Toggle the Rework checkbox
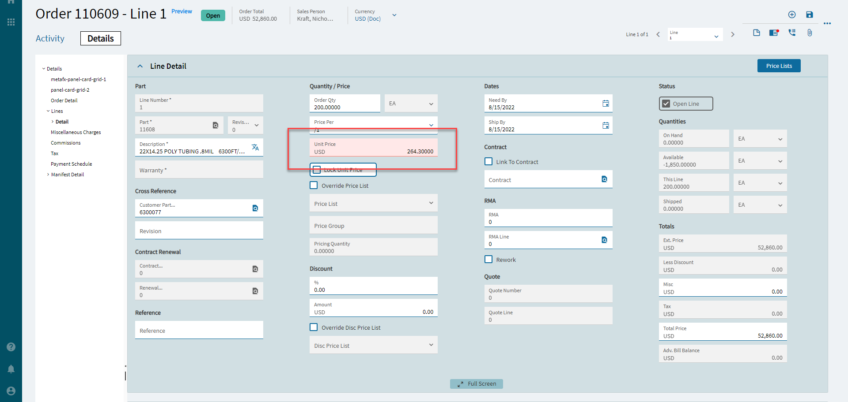848x402 pixels. (x=488, y=260)
